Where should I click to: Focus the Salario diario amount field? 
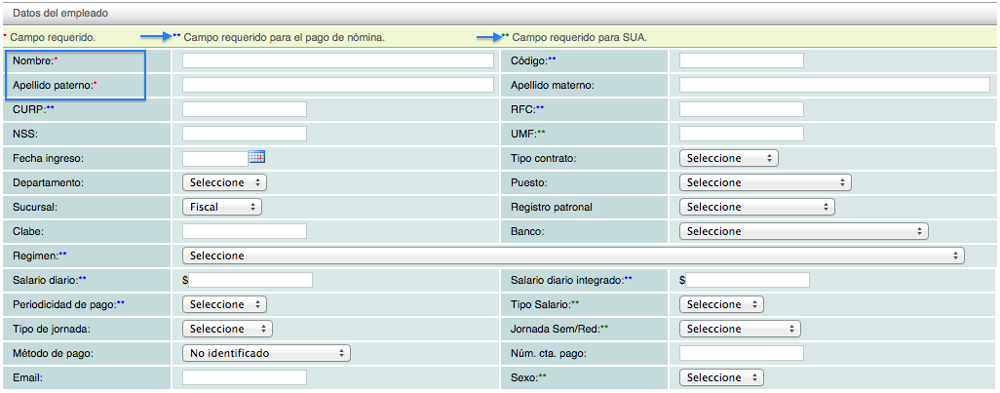tap(250, 280)
